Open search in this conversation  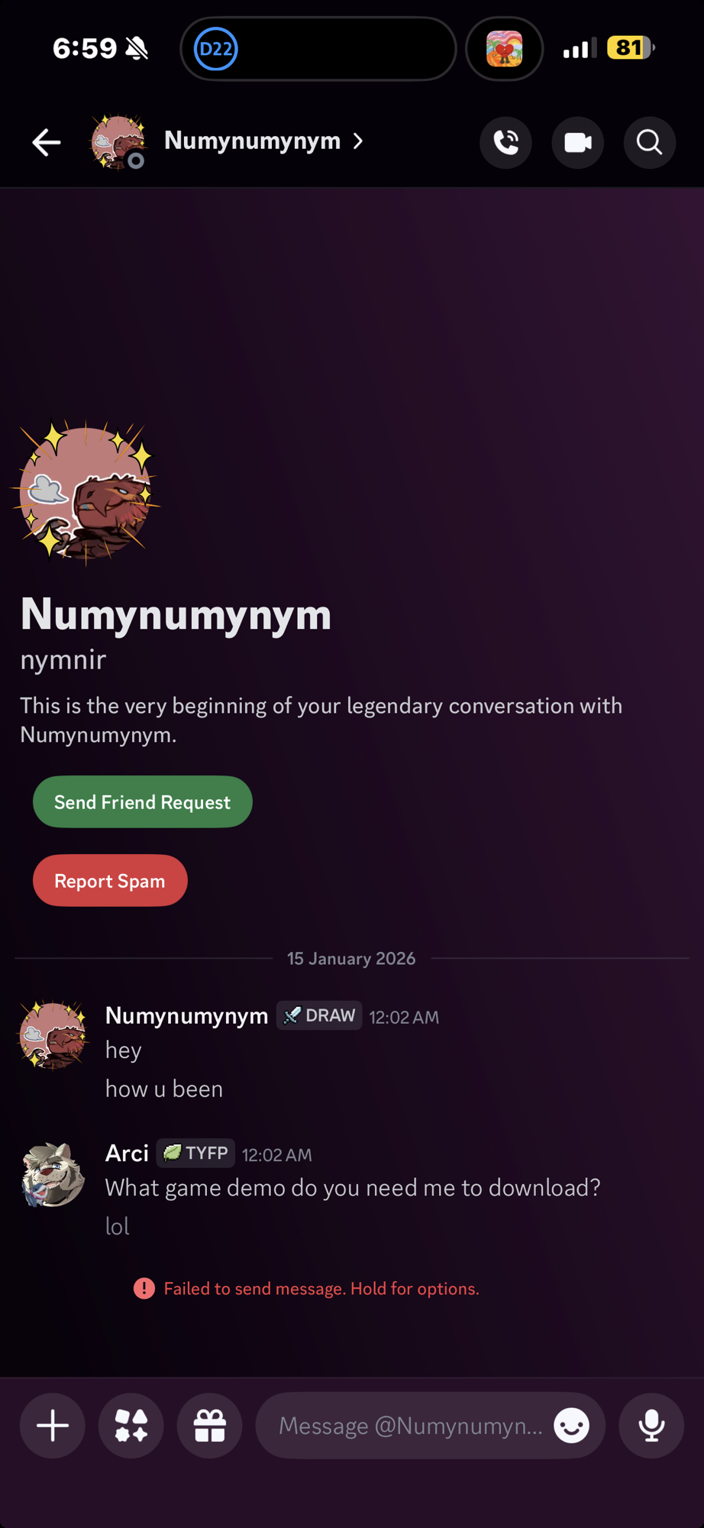tap(649, 142)
